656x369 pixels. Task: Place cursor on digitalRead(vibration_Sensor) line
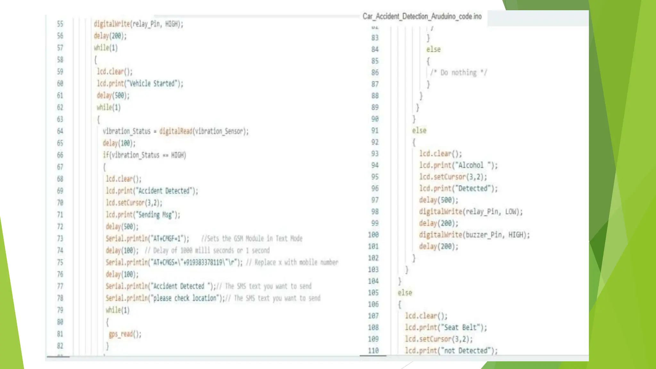pos(175,131)
